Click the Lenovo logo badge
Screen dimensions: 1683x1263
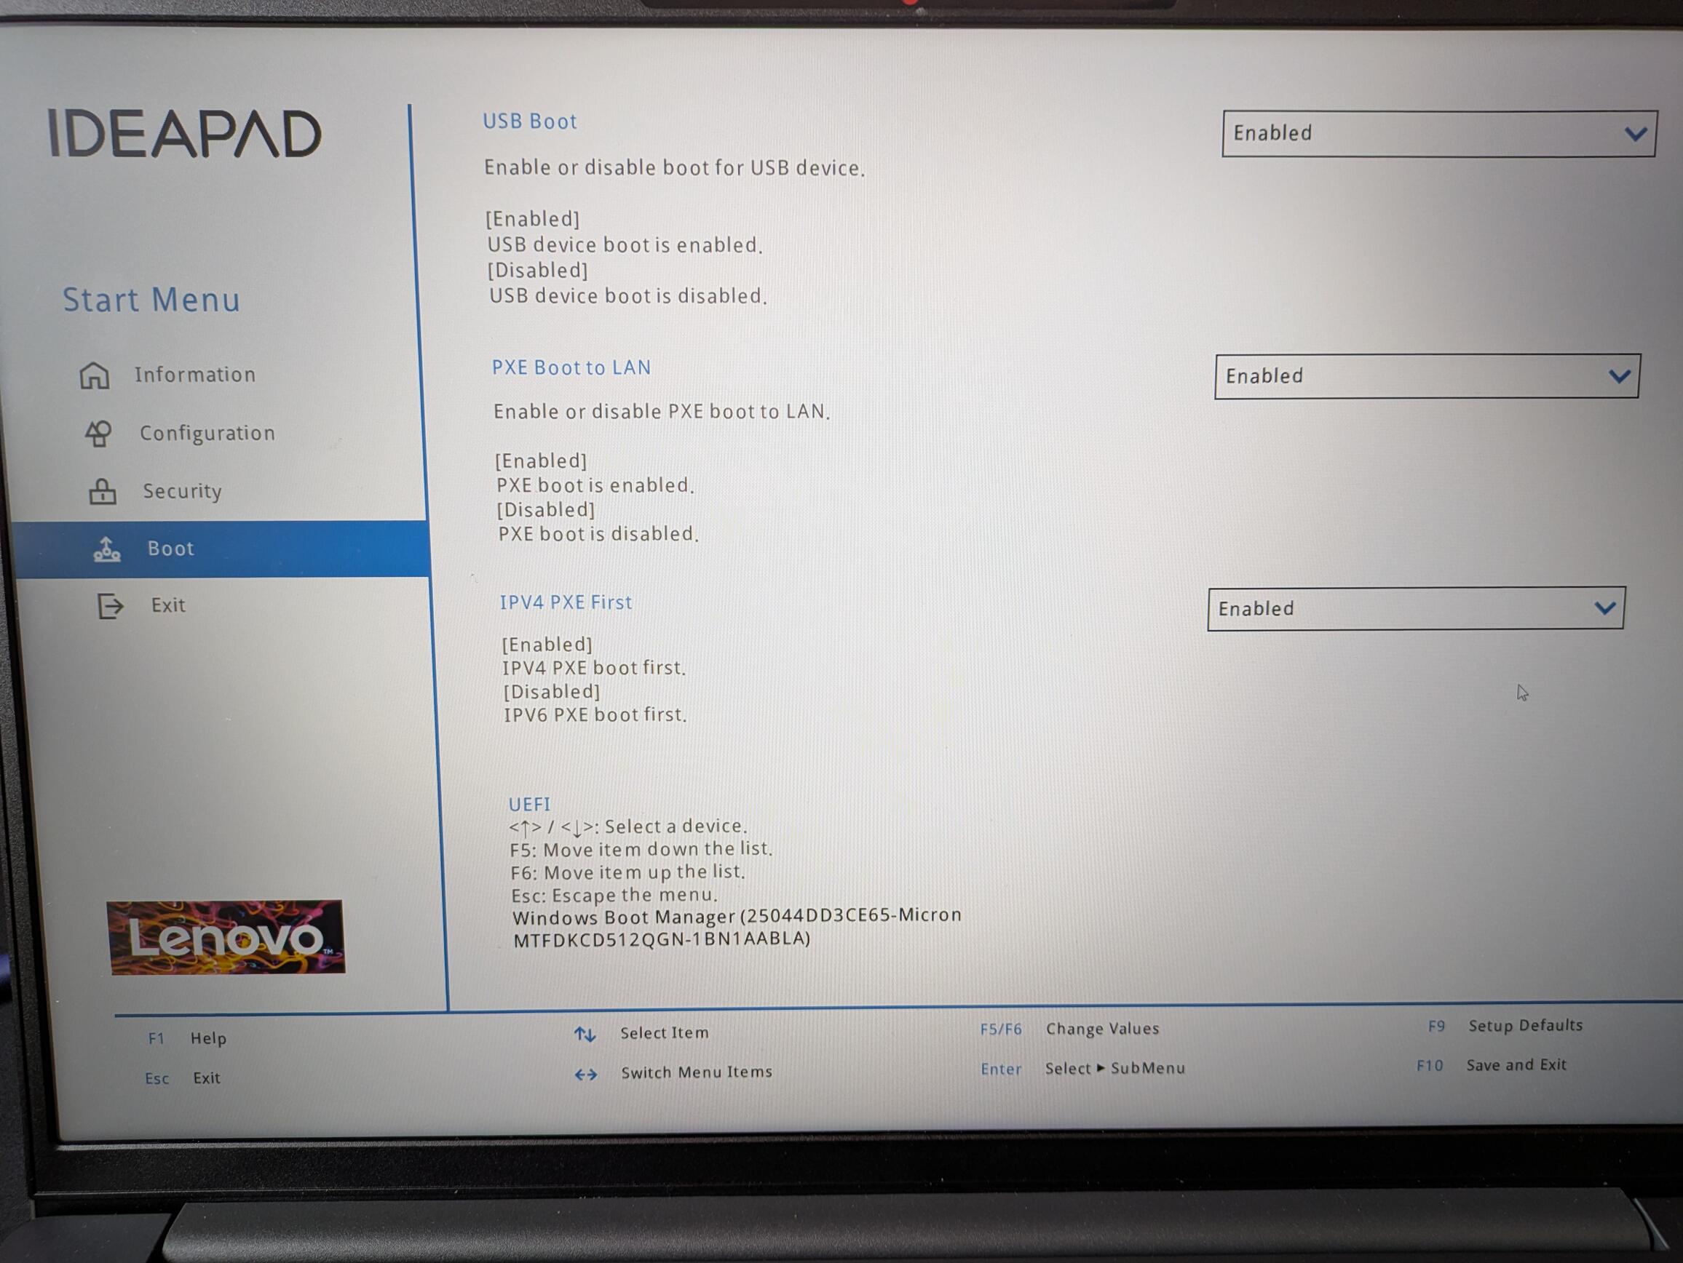point(226,937)
